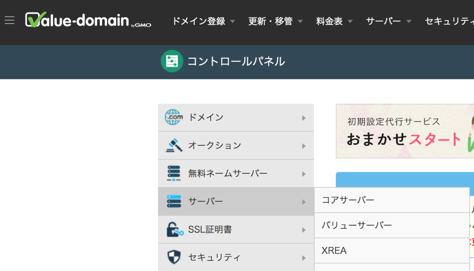
Task: Click the .com globe domain icon
Action: click(173, 118)
